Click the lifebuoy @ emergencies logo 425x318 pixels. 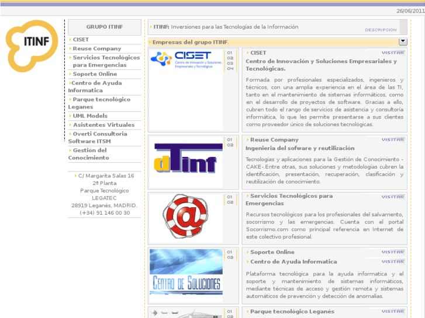coord(186,216)
